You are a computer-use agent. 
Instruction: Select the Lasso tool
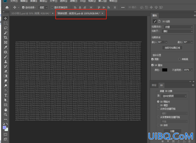pyautogui.click(x=6, y=28)
